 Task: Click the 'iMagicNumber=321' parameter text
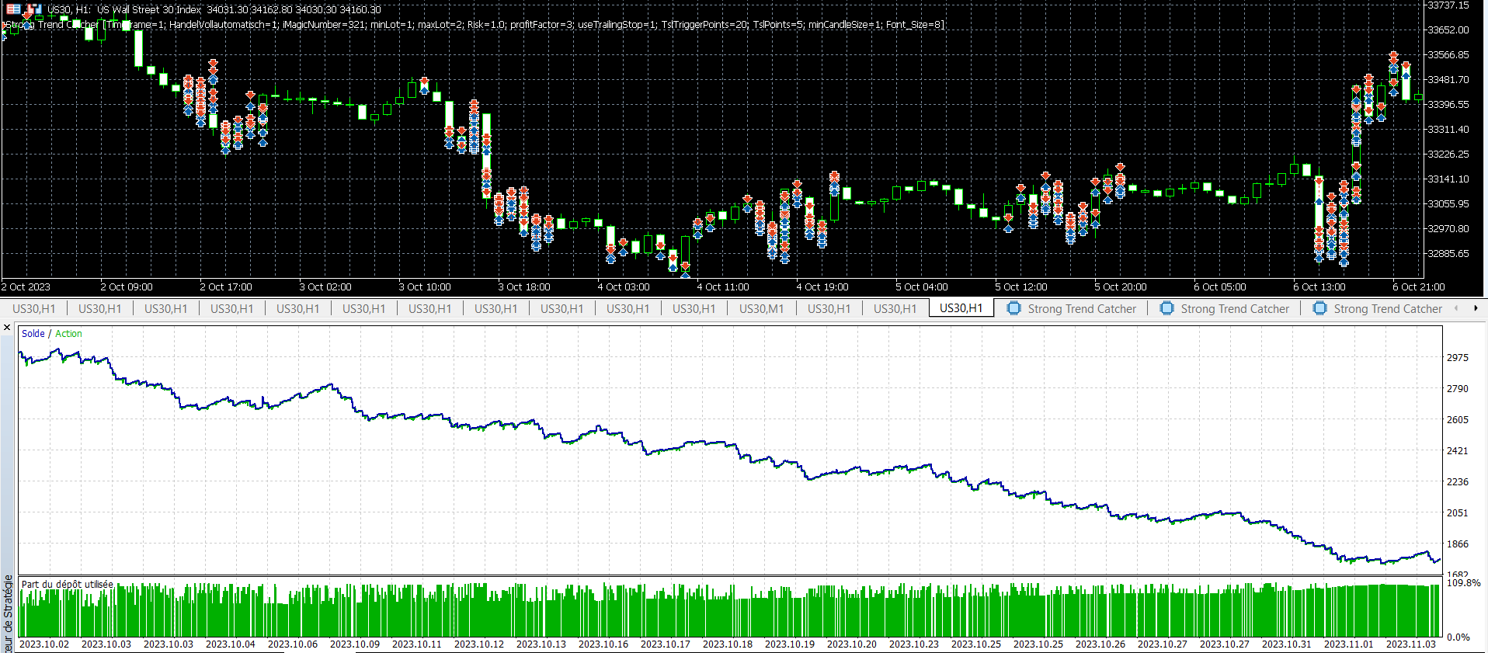324,25
